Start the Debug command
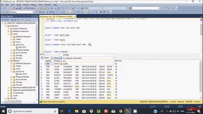This screenshot has width=203, height=114. (x=50, y=12)
